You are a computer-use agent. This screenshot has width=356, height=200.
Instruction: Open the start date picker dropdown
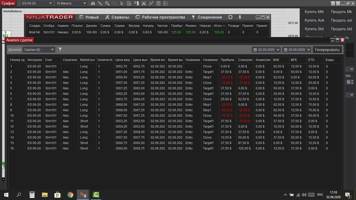pyautogui.click(x=266, y=50)
